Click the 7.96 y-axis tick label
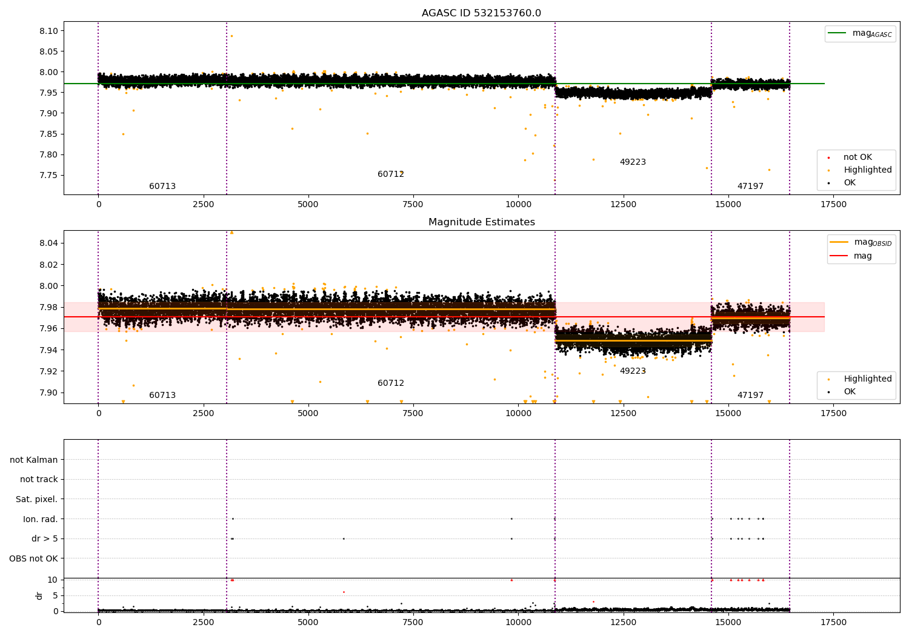Image resolution: width=909 pixels, height=636 pixels. point(48,328)
